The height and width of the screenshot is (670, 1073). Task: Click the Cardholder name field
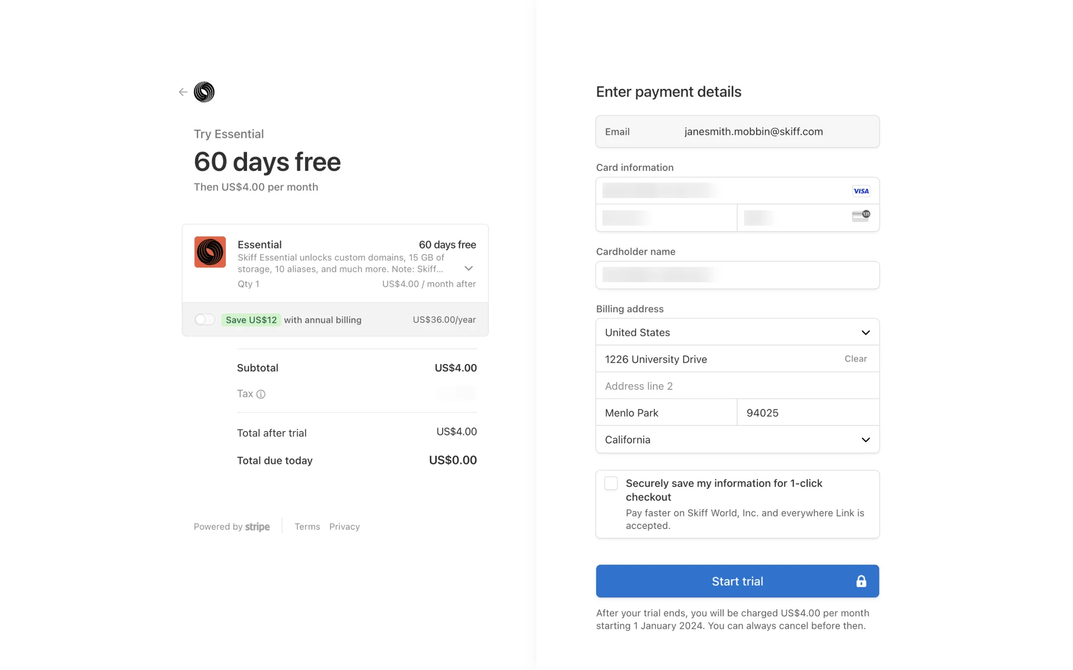click(x=737, y=275)
